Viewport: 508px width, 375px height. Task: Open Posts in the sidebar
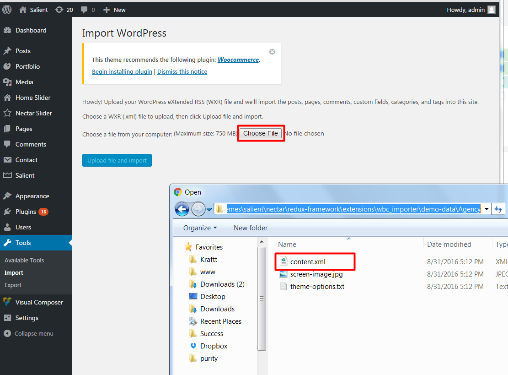[x=23, y=51]
